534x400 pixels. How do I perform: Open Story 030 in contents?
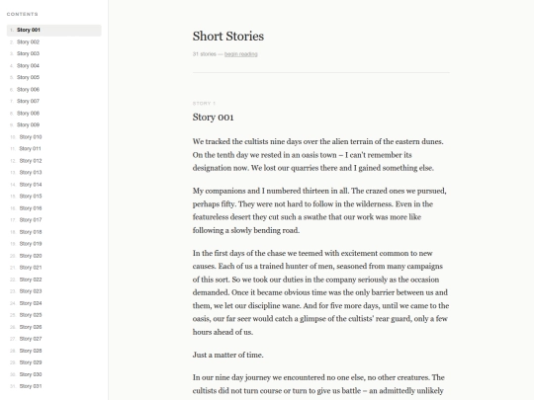coord(53,374)
